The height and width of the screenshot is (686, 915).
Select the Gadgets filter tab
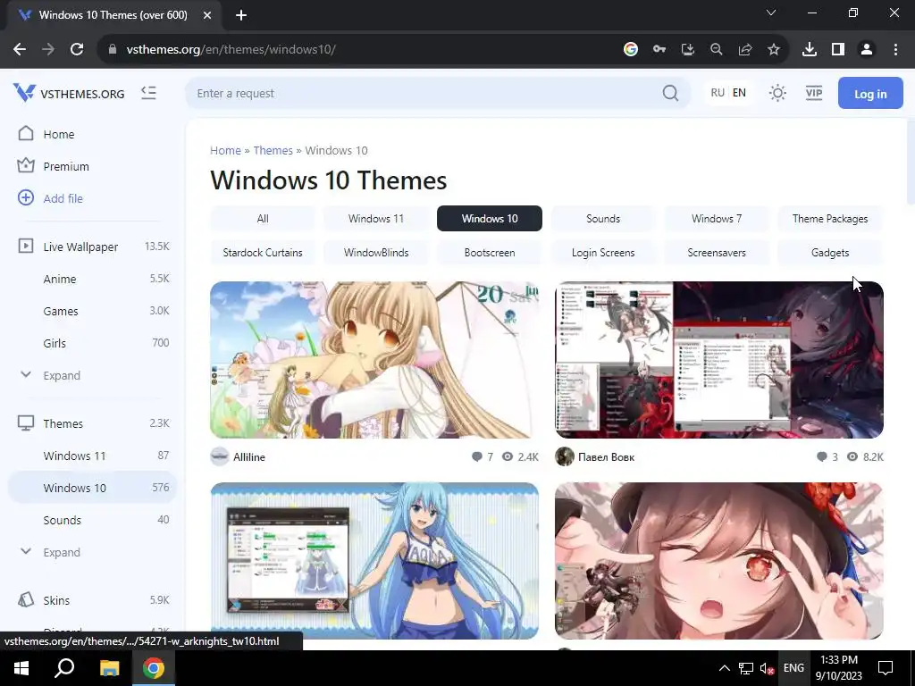point(830,253)
